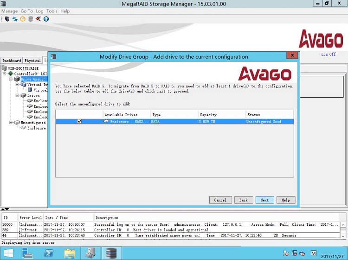Click the Error Level log column header
Viewport: 348px width, 260px height.
click(31, 218)
